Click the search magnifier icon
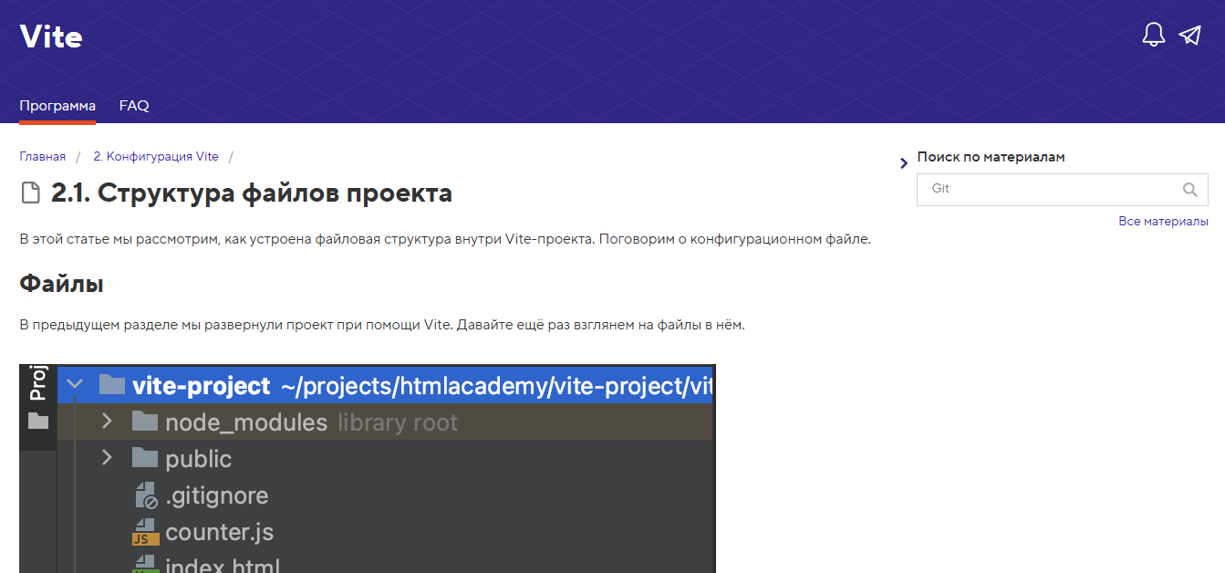 click(1189, 190)
